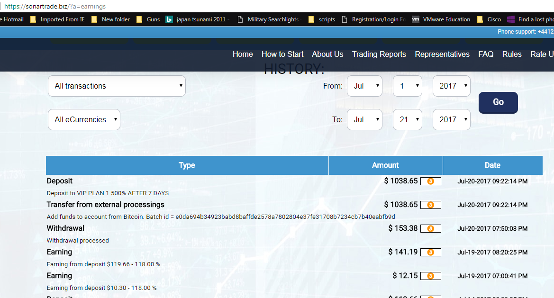Open the To day dropdown showing 21
The height and width of the screenshot is (298, 554).
tap(407, 120)
